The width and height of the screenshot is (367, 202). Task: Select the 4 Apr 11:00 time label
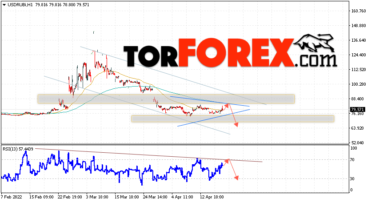pyautogui.click(x=182, y=197)
